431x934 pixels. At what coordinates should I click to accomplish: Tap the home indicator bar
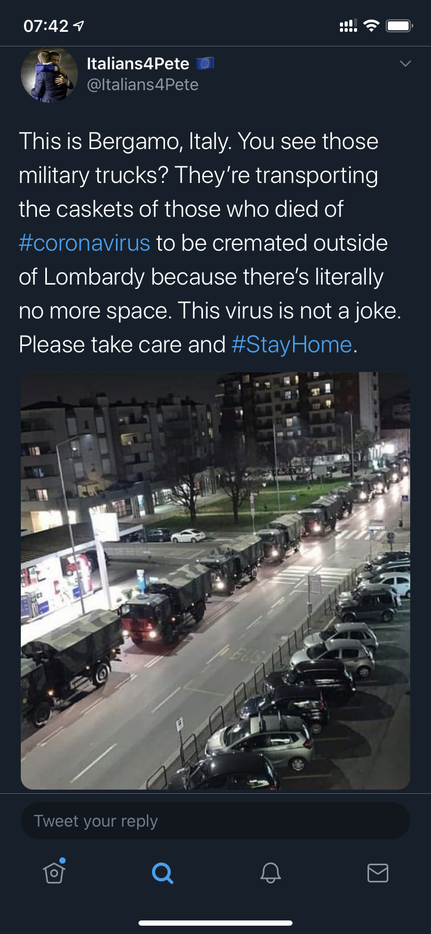pyautogui.click(x=215, y=923)
